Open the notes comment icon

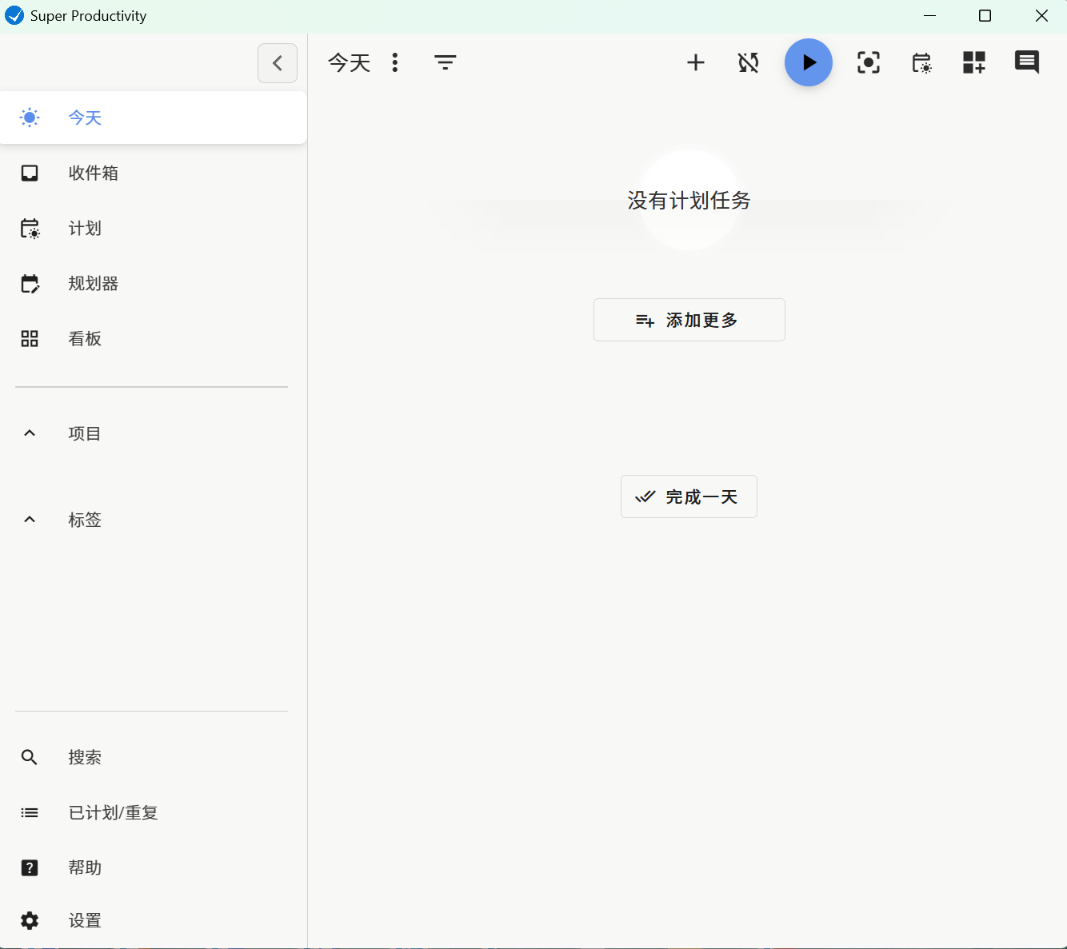1026,62
